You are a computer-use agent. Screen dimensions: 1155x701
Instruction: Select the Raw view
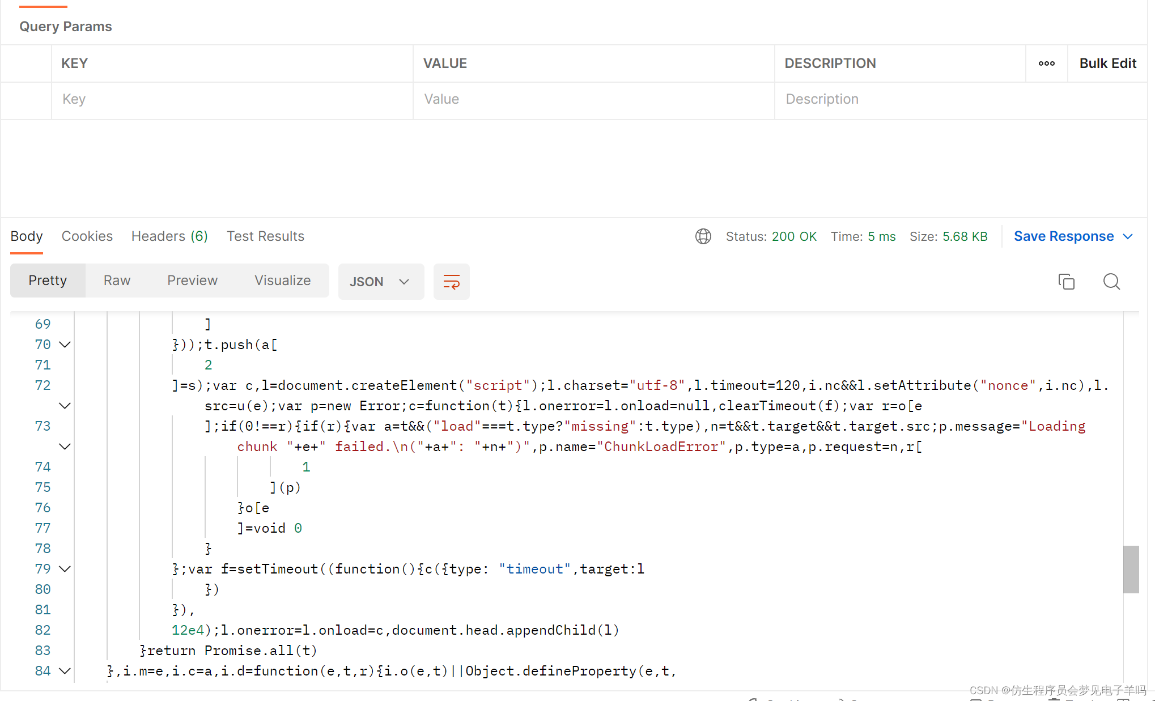coord(117,281)
